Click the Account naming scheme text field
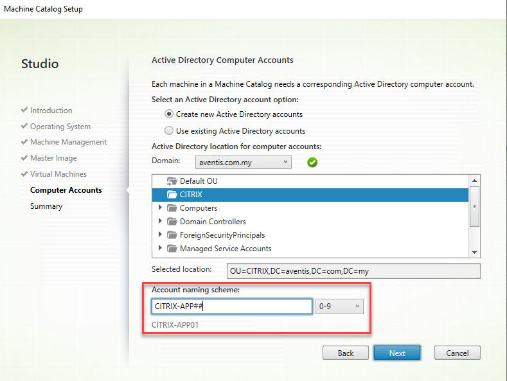The width and height of the screenshot is (507, 381). 232,306
